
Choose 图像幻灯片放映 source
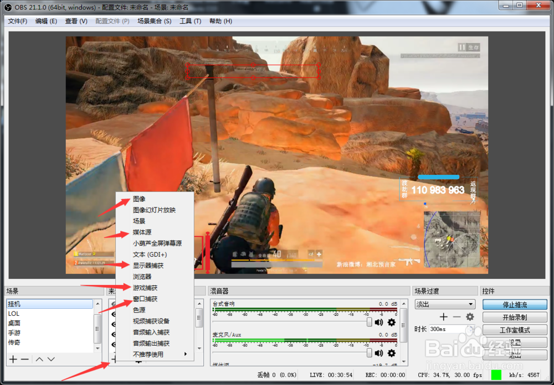(x=155, y=210)
